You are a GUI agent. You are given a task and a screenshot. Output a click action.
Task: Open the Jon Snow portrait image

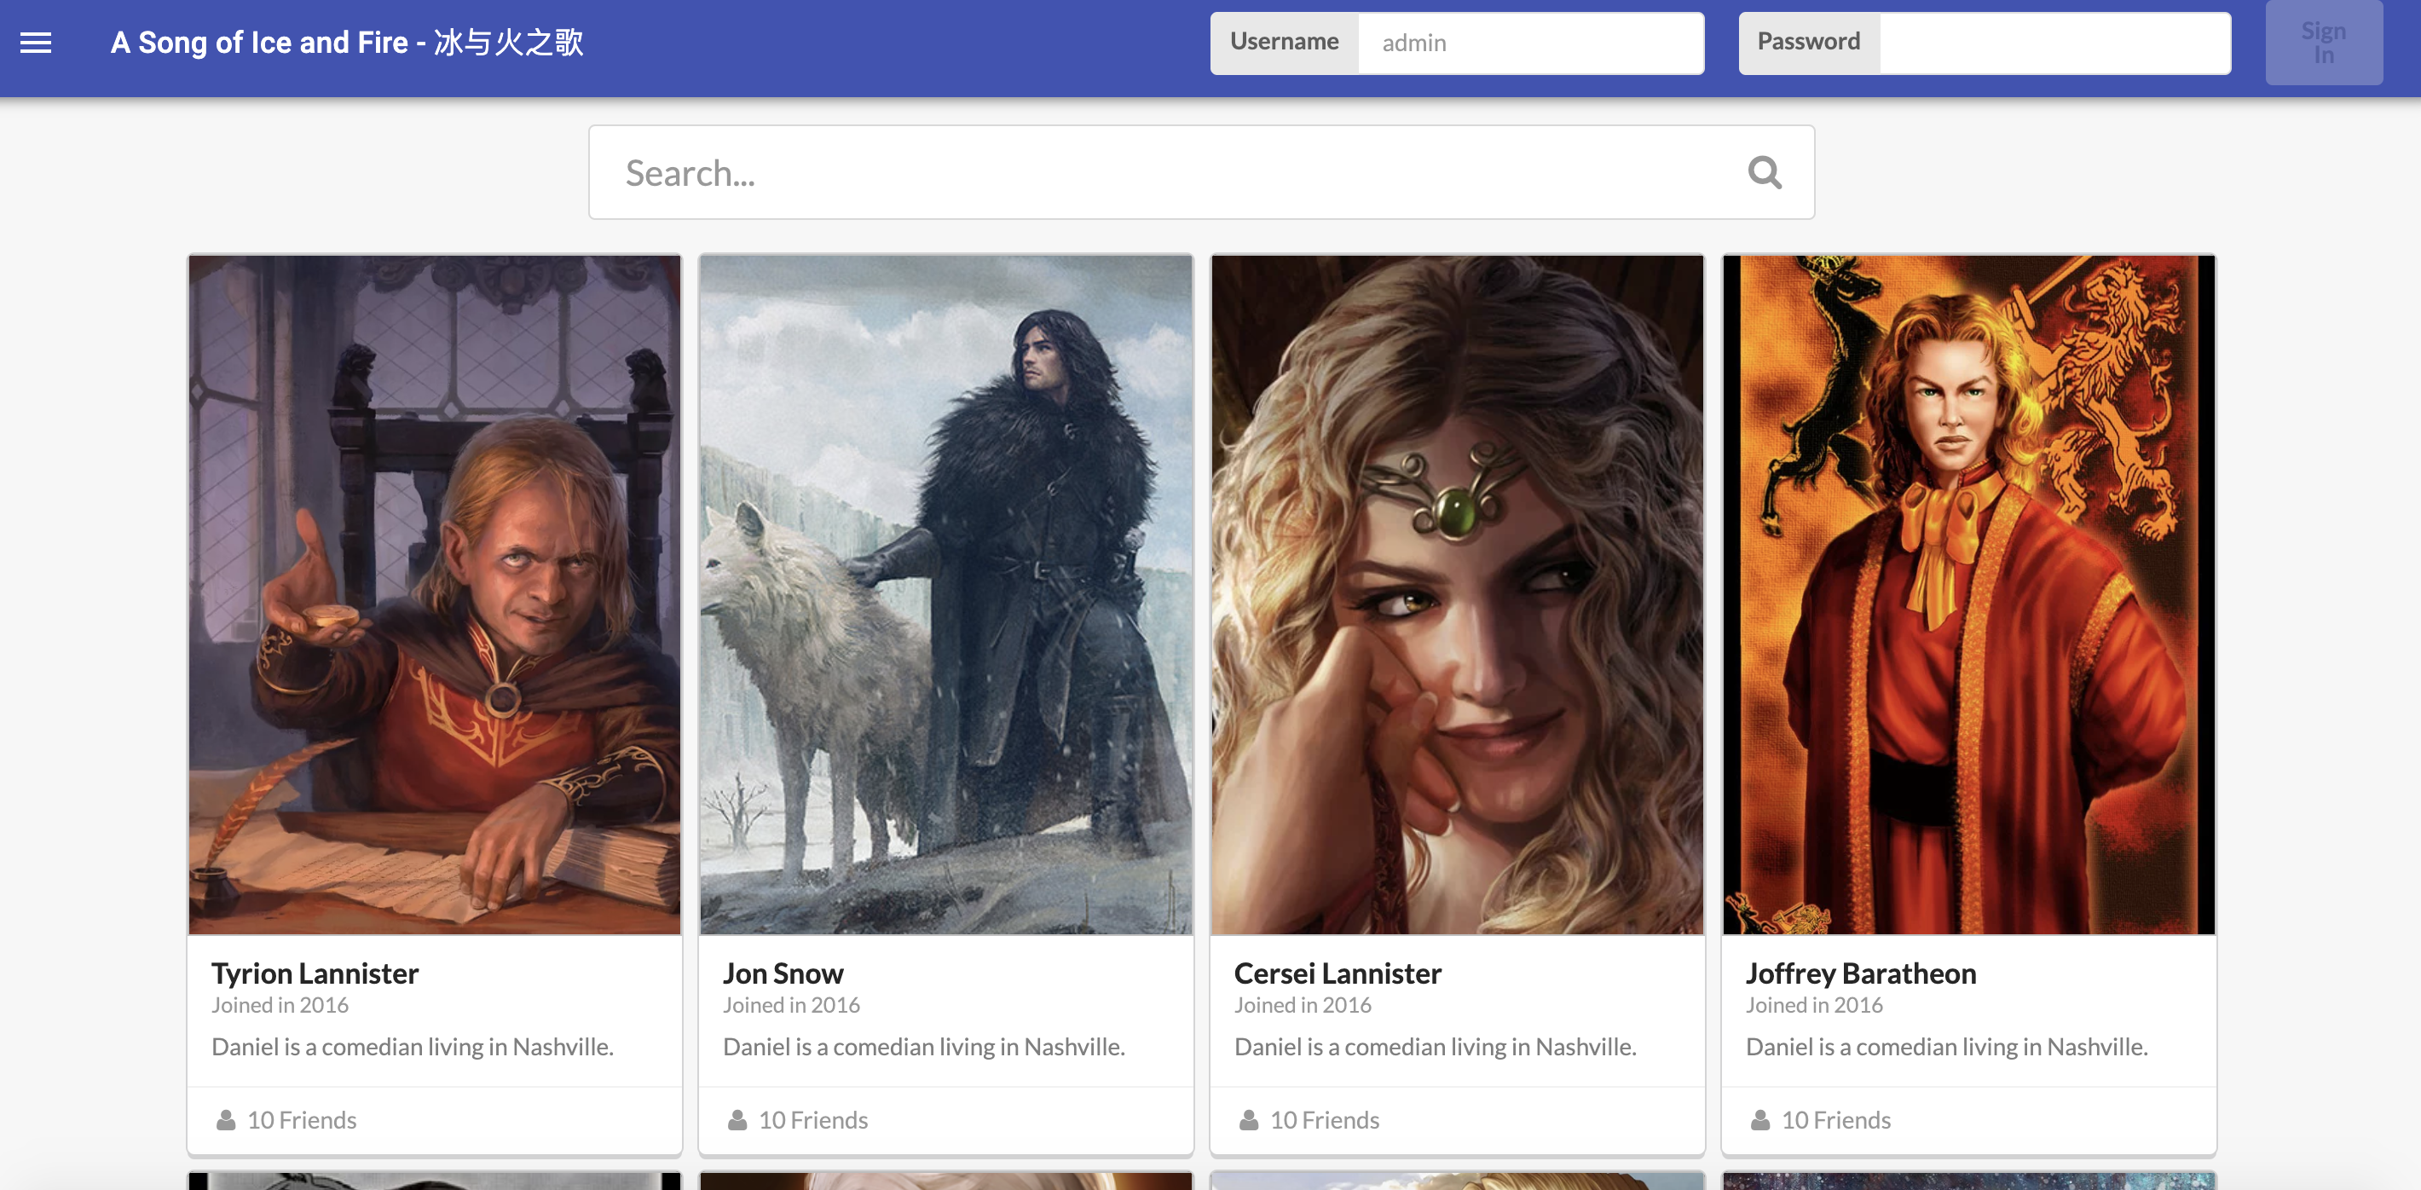pos(945,594)
